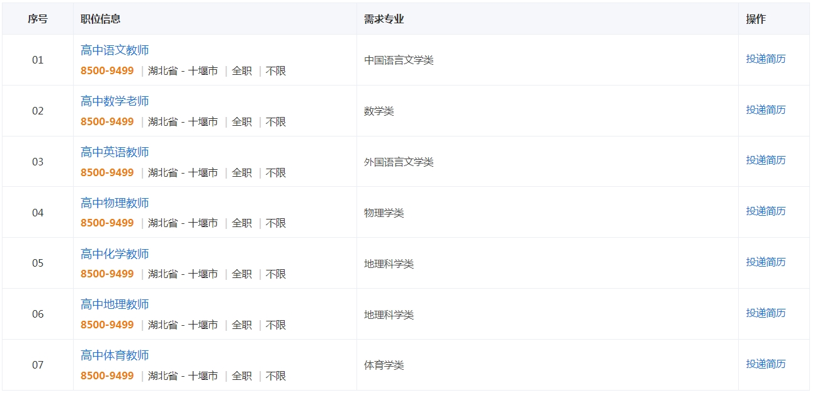Apply via 投递简历 for 高中化学教师
Viewport: 815px width, 395px height.
click(766, 262)
